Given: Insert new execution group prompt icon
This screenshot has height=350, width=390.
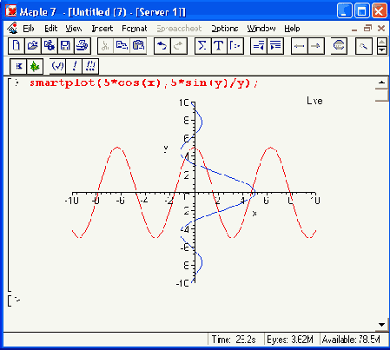Looking at the screenshot, I should (235, 46).
